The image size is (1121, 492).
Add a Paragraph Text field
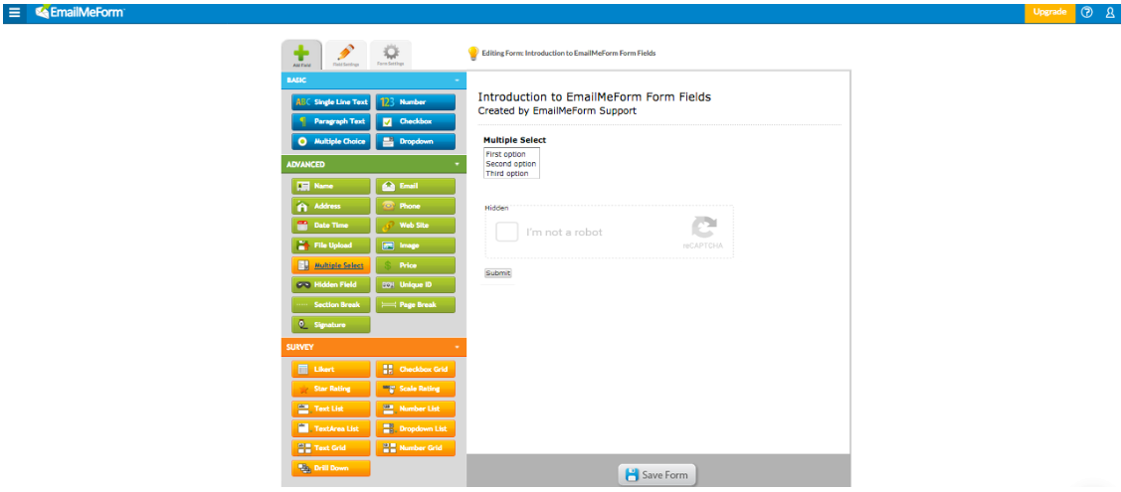pos(331,121)
